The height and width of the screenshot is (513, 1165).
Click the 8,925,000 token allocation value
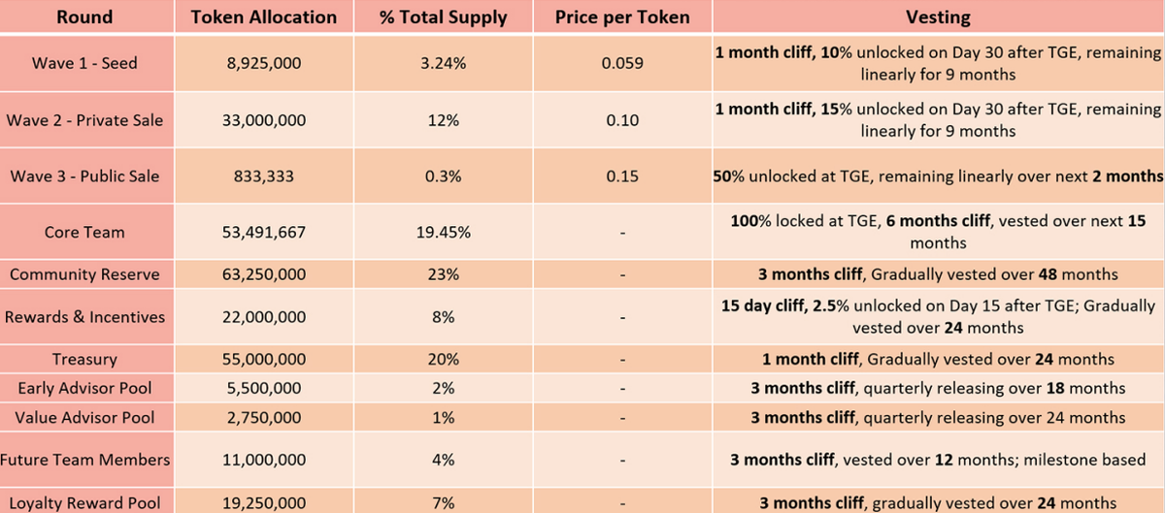coord(264,63)
